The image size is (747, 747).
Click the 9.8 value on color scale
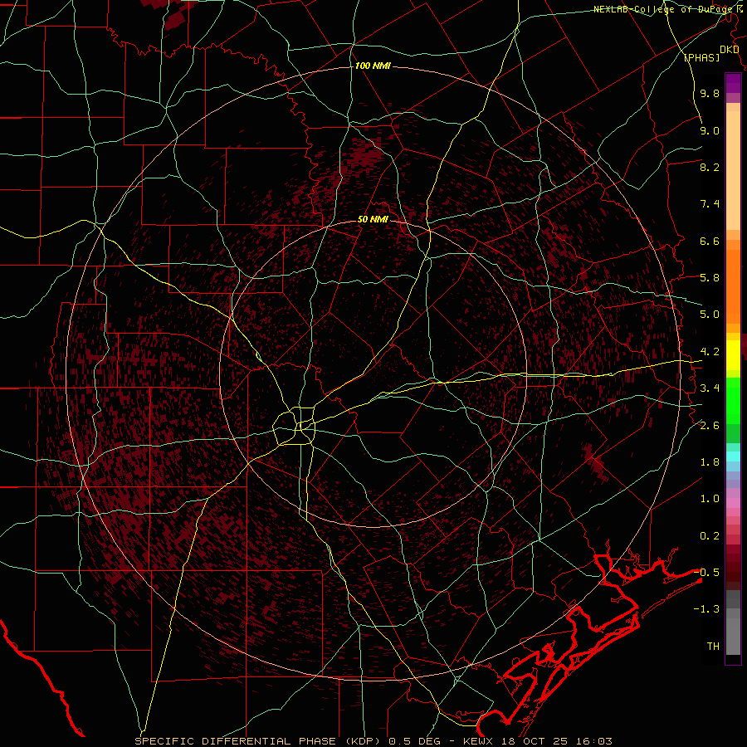[x=710, y=93]
